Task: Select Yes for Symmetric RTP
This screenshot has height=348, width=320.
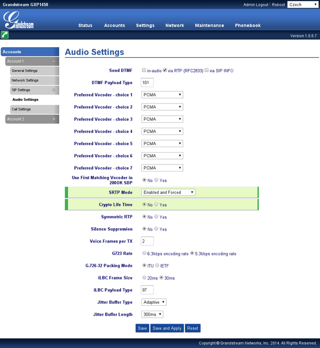Action: (x=156, y=217)
